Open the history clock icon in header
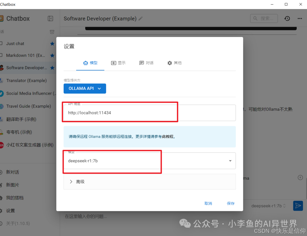 (287, 18)
